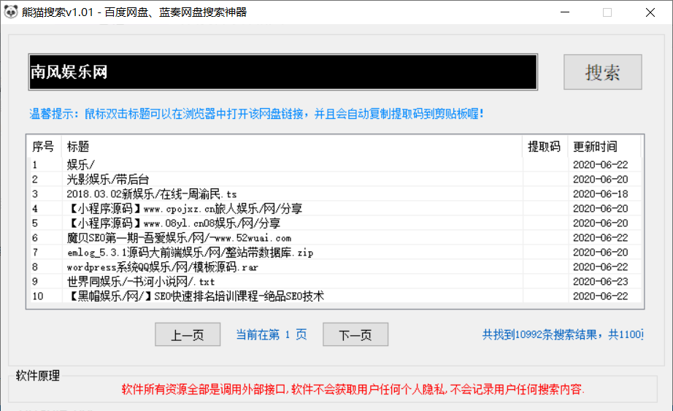Focus the search box containing 南风娱乐网
The image size is (673, 411).
click(x=282, y=72)
